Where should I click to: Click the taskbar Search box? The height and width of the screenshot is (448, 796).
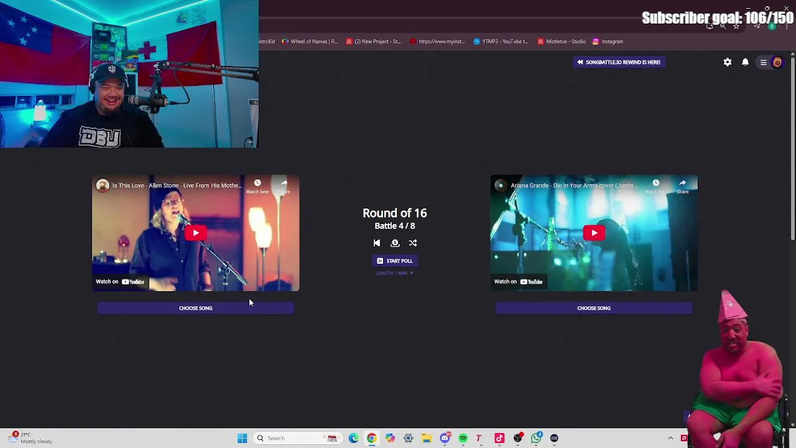tap(297, 438)
